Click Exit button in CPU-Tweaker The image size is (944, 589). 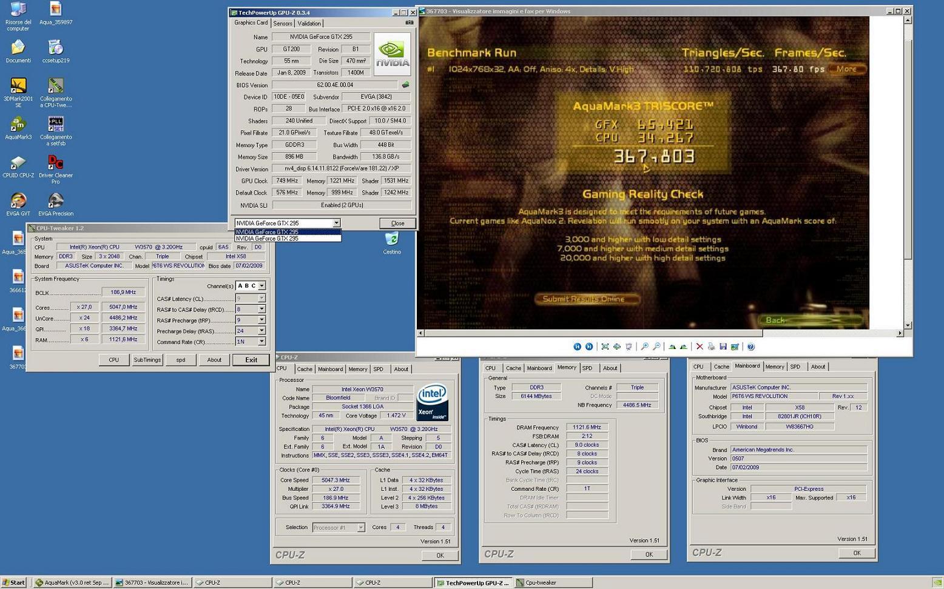tap(251, 360)
